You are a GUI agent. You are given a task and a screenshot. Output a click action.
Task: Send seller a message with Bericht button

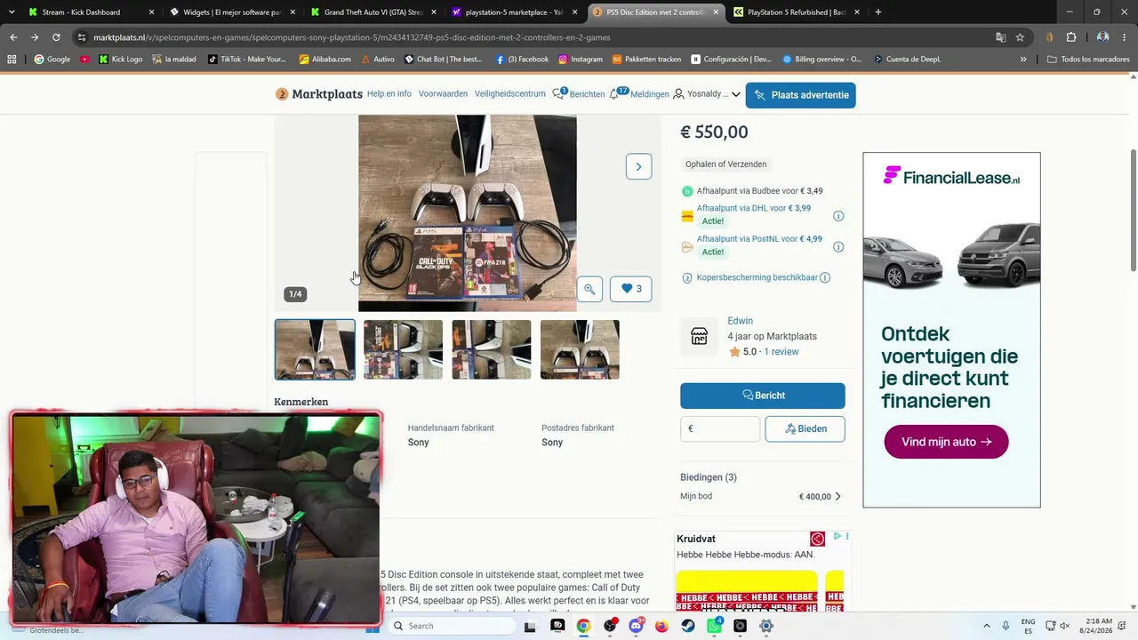point(763,396)
